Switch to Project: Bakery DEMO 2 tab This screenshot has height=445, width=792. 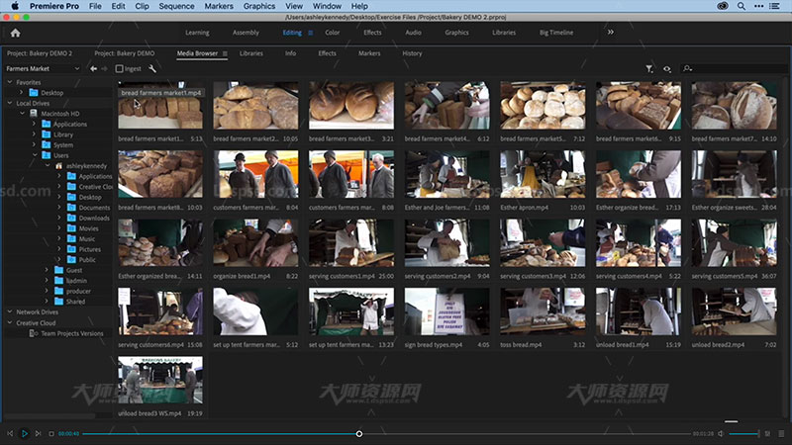click(x=40, y=53)
